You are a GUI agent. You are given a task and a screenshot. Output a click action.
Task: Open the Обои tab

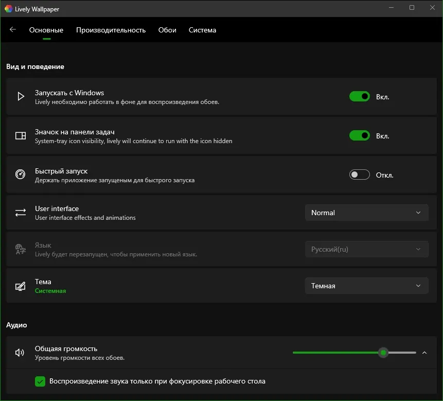click(167, 30)
